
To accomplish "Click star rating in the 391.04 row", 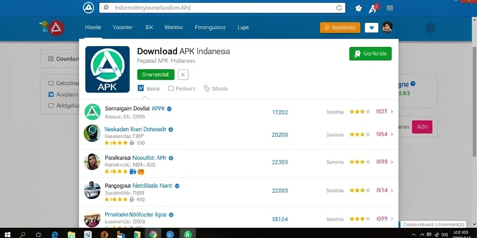I will pyautogui.click(x=360, y=218).
